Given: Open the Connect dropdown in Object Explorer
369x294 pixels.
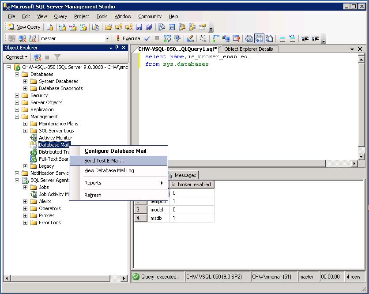Looking at the screenshot, I should click(16, 57).
